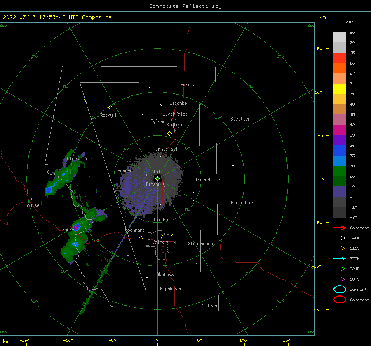Click the white plus marker north of Drumheller
The width and height of the screenshot is (371, 346).
[233, 165]
